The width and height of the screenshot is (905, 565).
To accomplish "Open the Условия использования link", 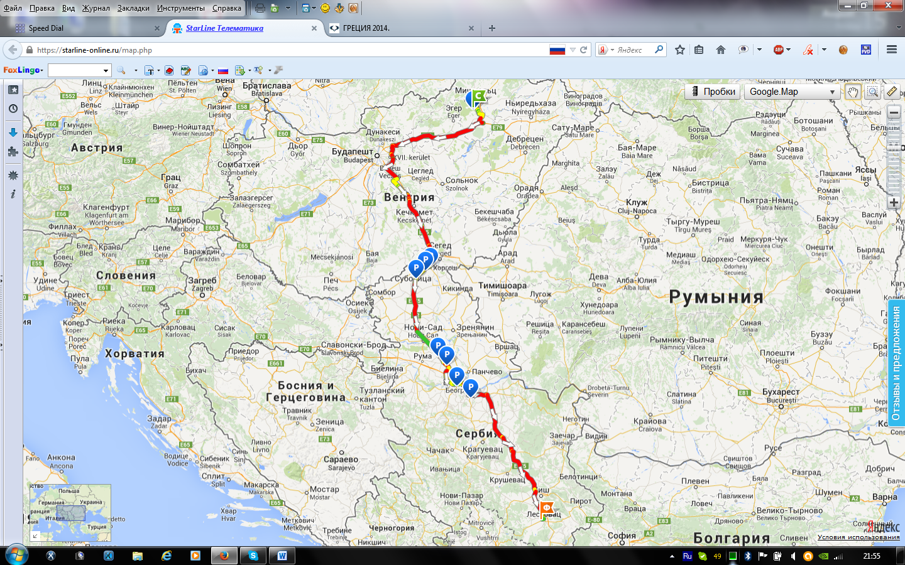I will tap(858, 537).
